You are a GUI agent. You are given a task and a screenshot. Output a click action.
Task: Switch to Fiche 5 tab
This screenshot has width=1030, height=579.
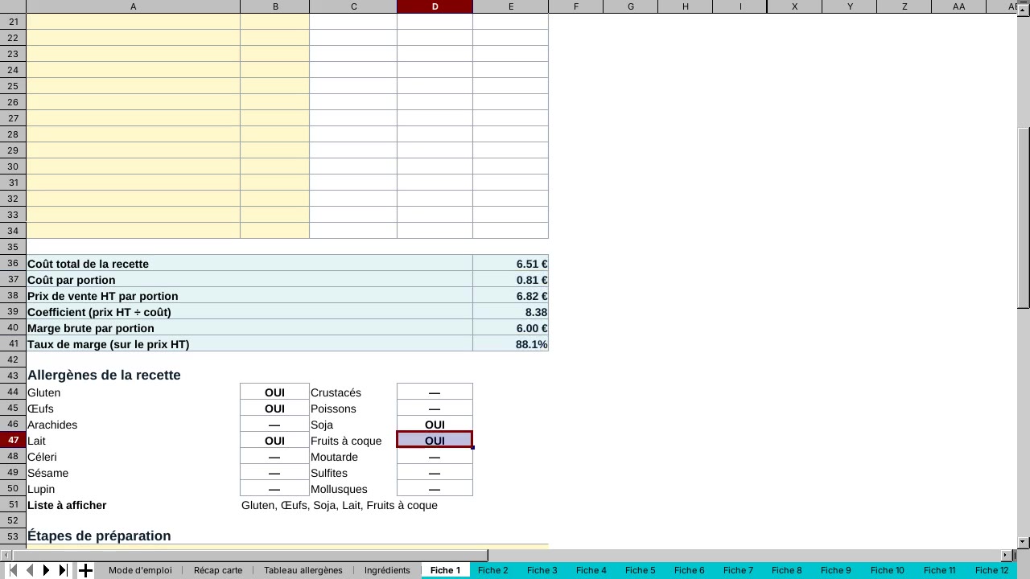(641, 570)
